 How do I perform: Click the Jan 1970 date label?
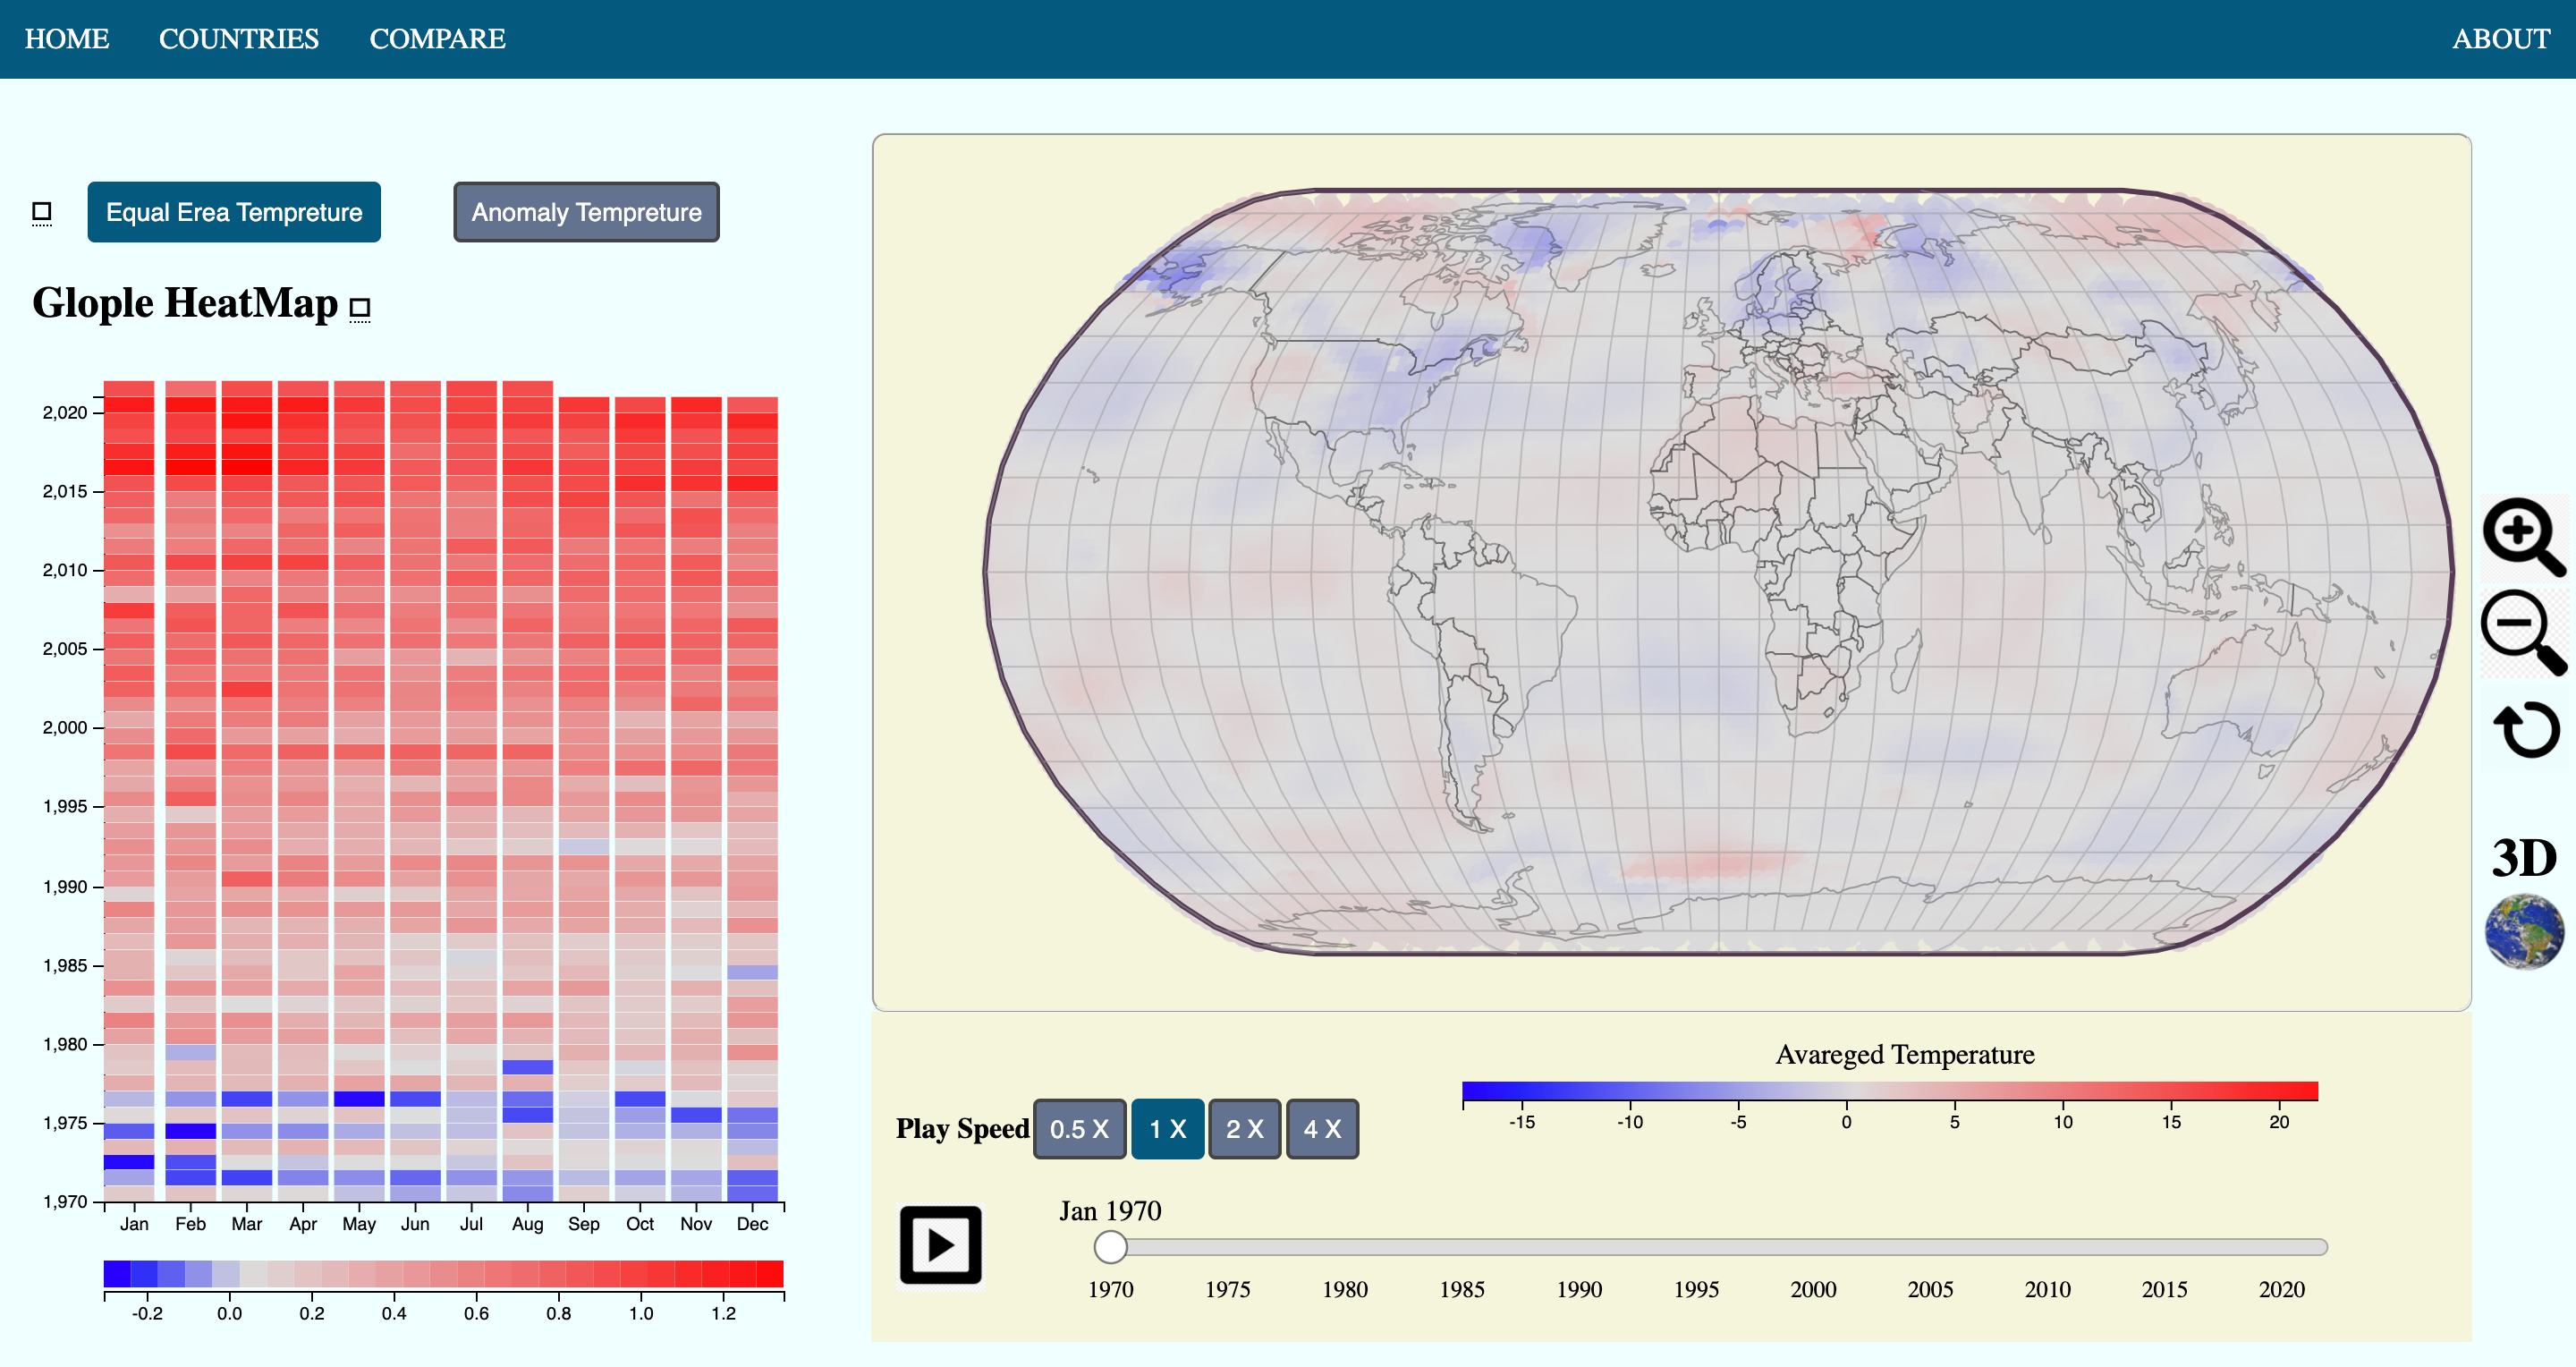click(1110, 1211)
